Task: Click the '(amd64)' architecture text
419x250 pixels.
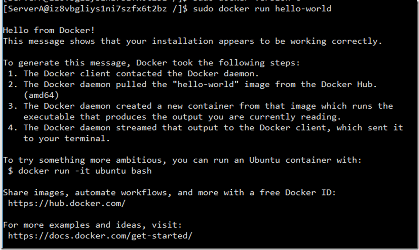Action: click(41, 95)
